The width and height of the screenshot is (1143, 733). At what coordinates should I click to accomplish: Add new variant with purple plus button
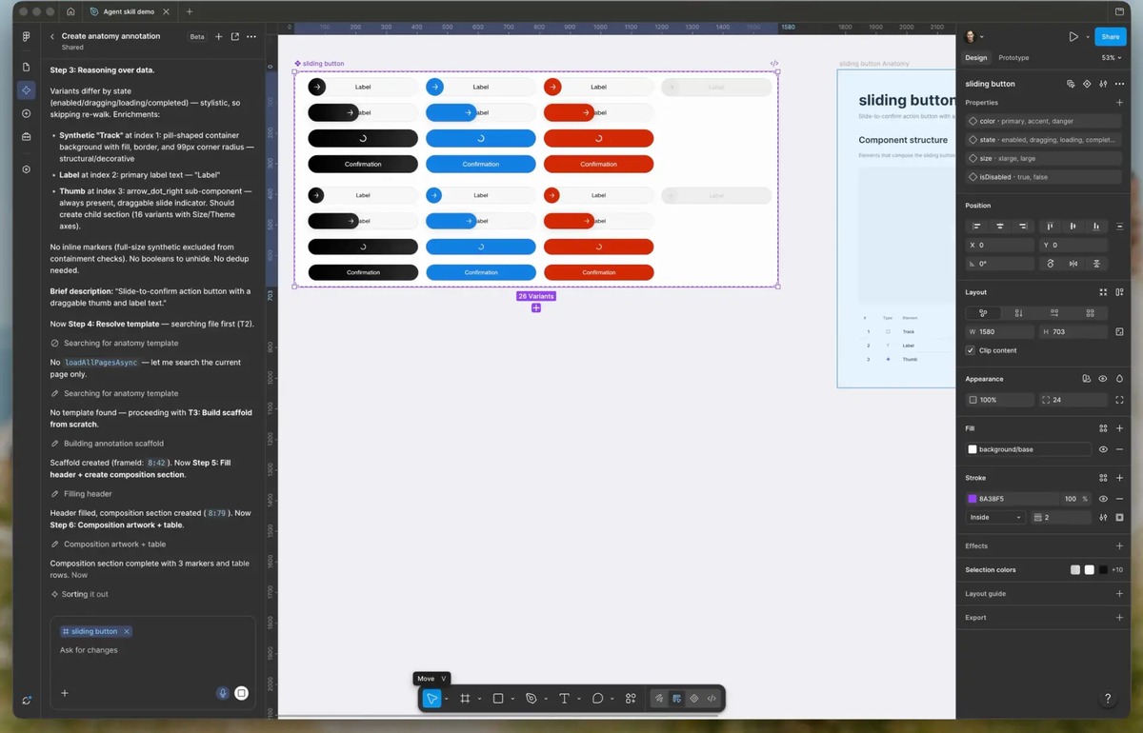(x=536, y=307)
